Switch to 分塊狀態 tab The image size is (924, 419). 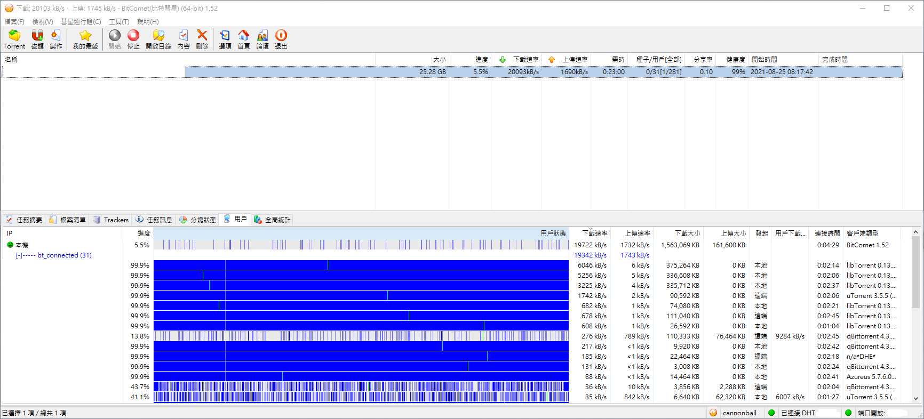(197, 220)
